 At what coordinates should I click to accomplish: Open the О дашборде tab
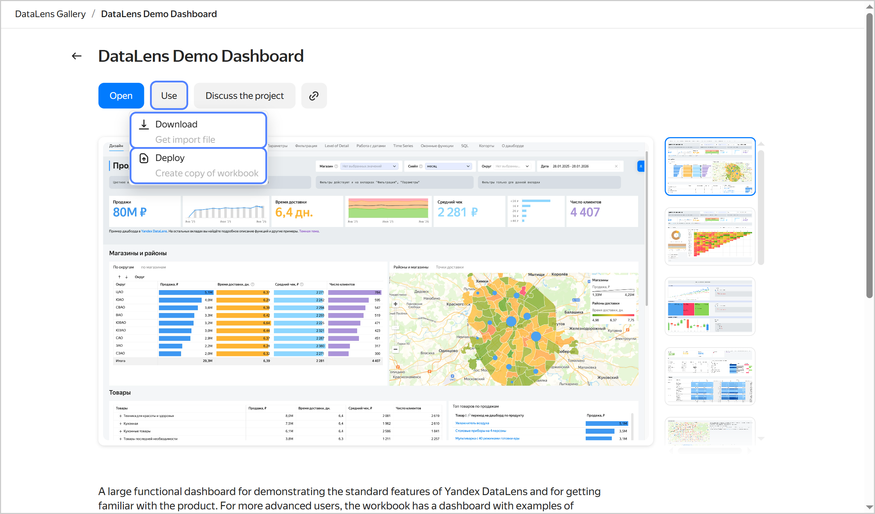coord(513,146)
